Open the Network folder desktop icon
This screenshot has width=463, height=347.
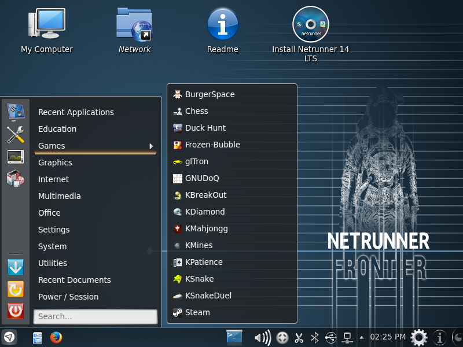(x=134, y=31)
